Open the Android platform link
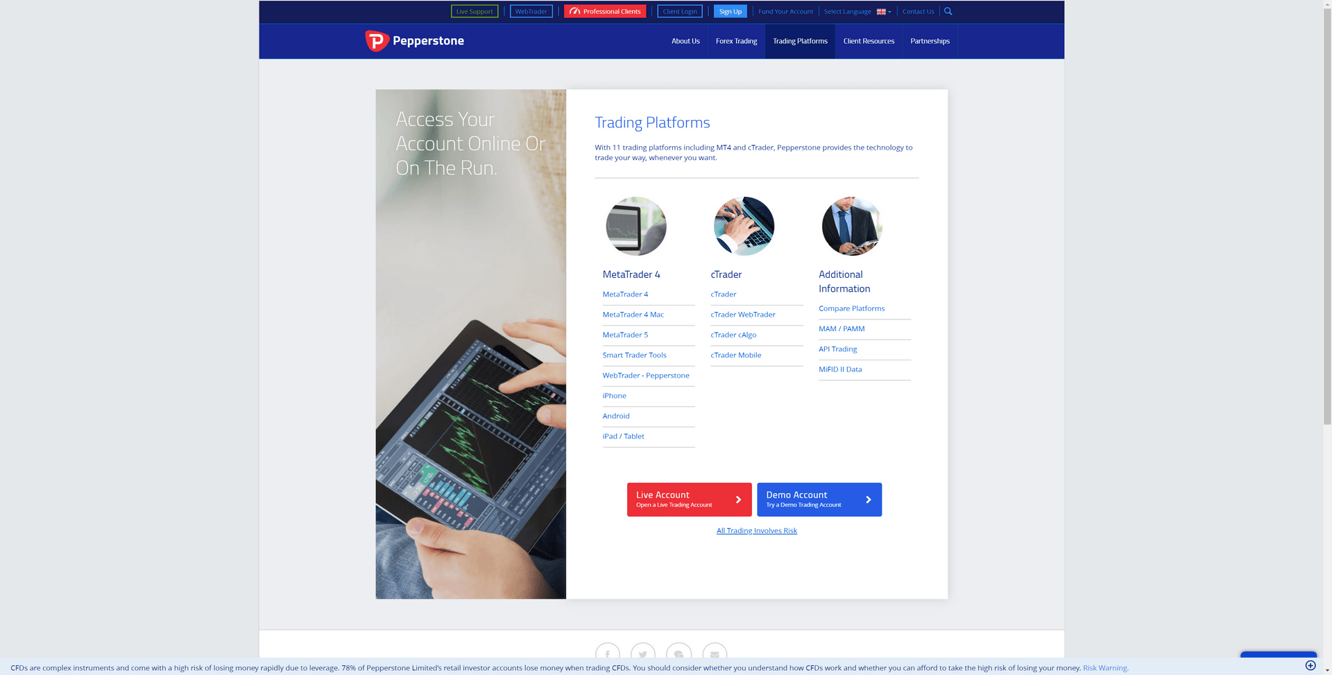 (x=616, y=416)
